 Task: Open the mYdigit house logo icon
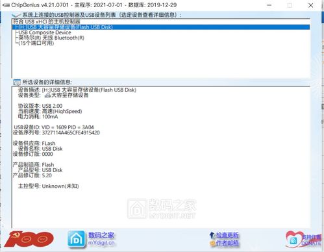76,239
